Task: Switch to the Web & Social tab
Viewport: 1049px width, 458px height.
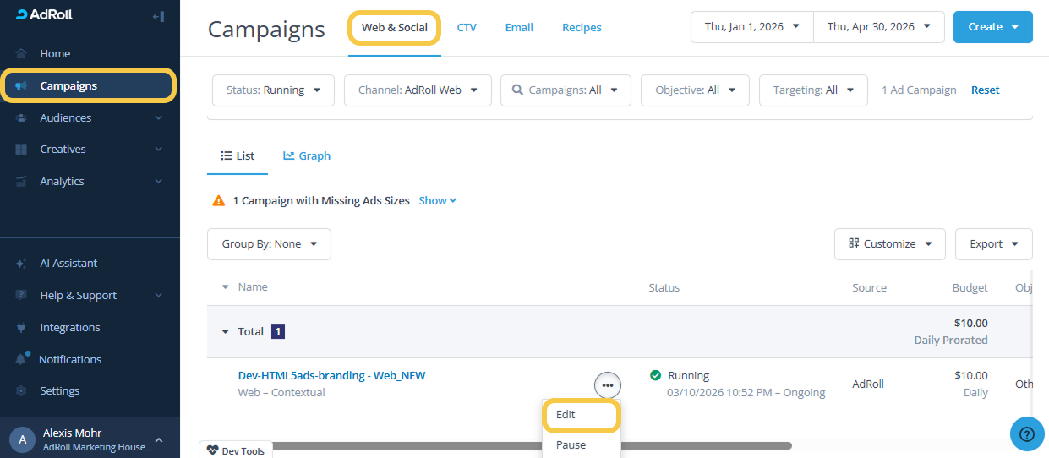Action: click(395, 28)
